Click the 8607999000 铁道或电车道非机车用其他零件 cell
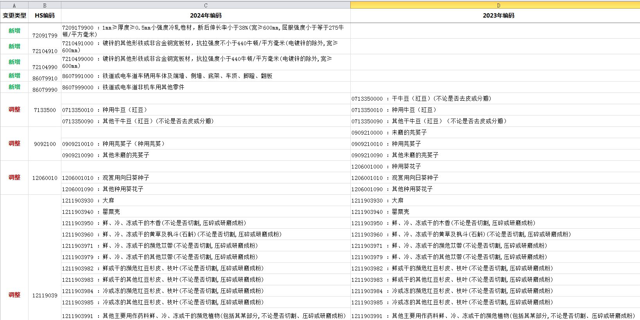Screen dimensions: 640x320 click(x=206, y=87)
